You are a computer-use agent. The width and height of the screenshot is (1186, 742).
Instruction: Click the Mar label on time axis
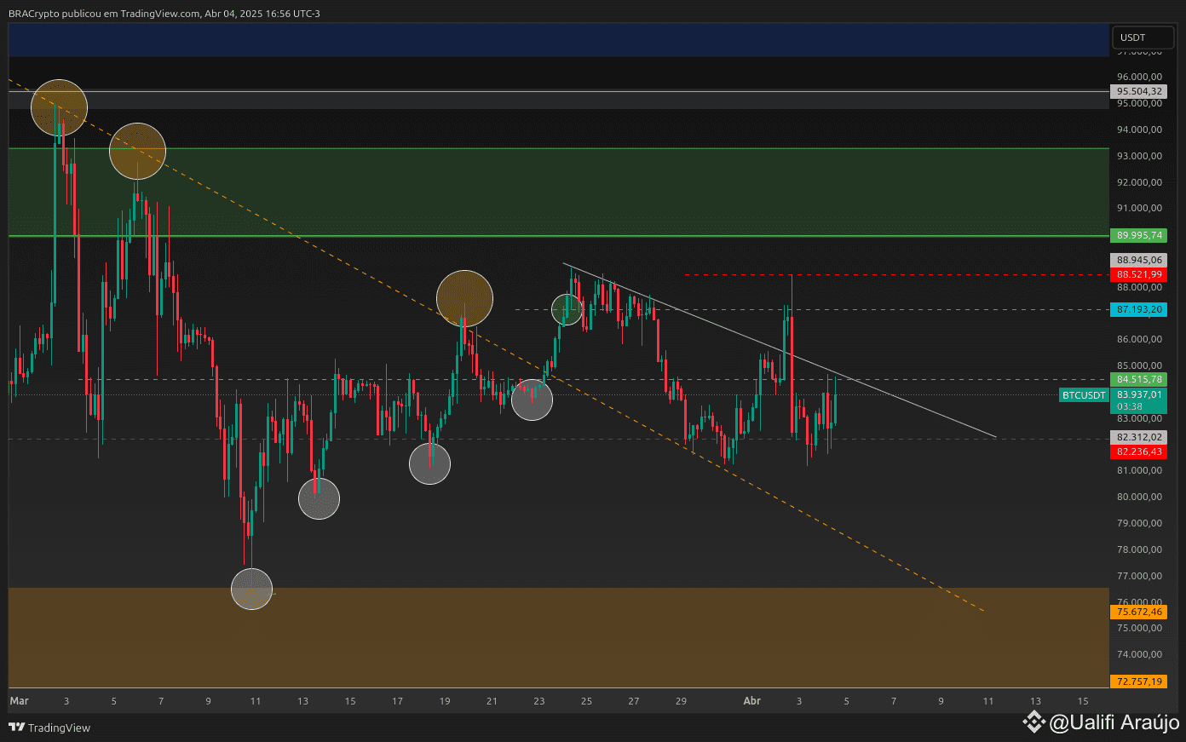19,701
